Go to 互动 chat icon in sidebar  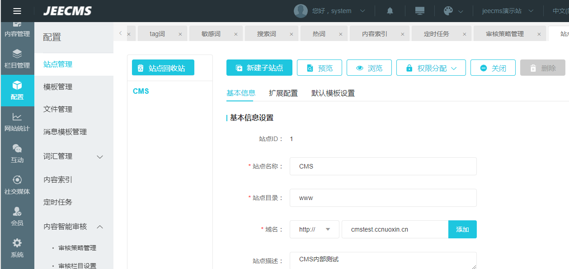17,153
